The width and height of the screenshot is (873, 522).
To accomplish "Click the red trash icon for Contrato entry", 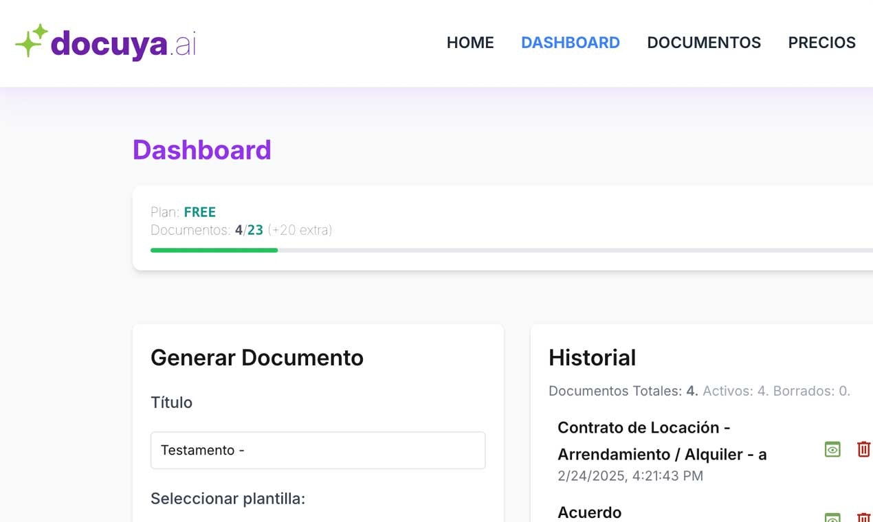I will pos(863,449).
